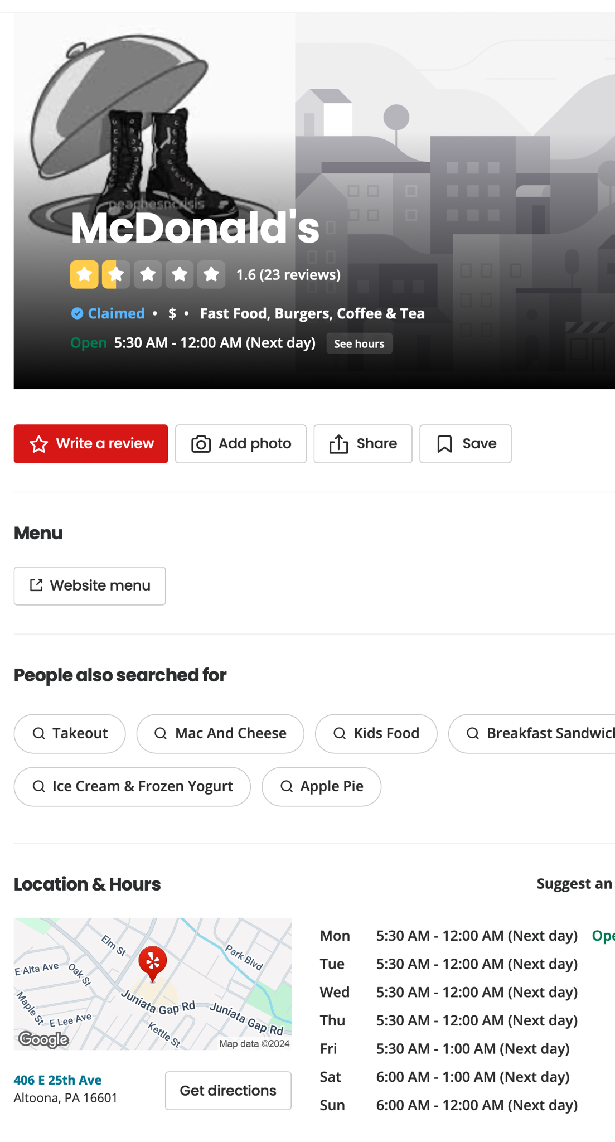Save this business with the bookmark button
Screen dimensions: 615x1142
tap(466, 444)
